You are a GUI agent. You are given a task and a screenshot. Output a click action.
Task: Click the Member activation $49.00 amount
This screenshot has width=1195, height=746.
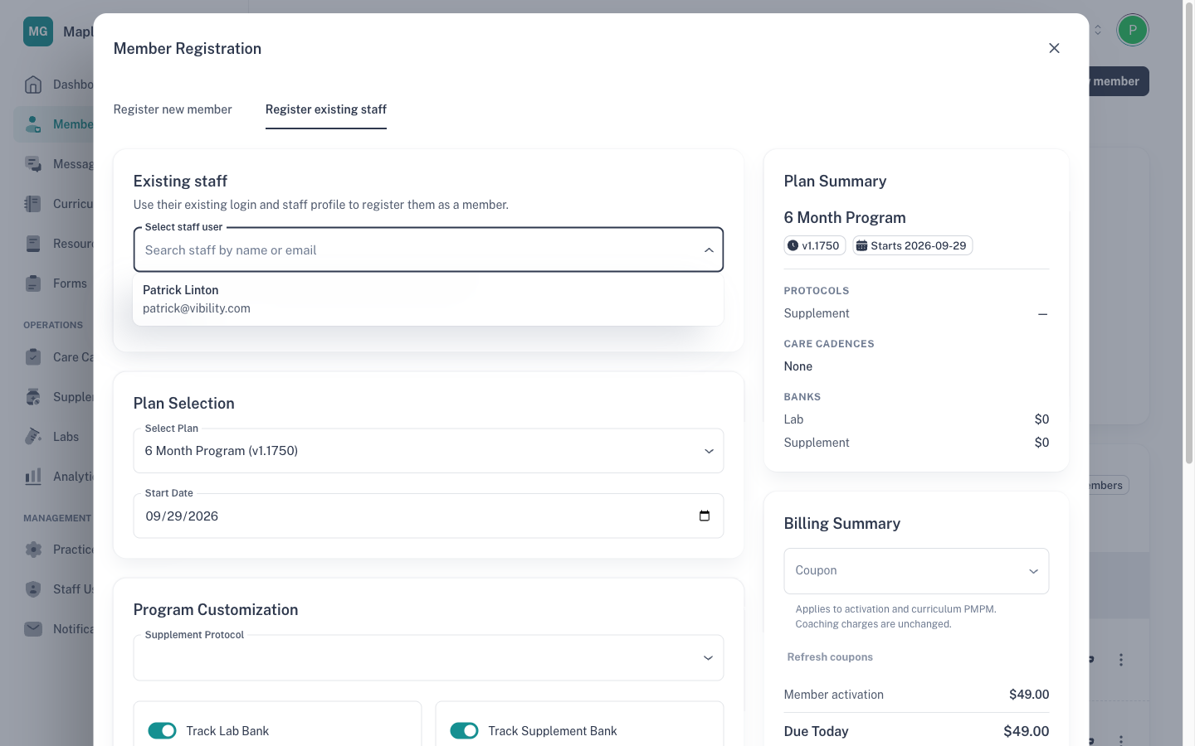[x=1029, y=695]
